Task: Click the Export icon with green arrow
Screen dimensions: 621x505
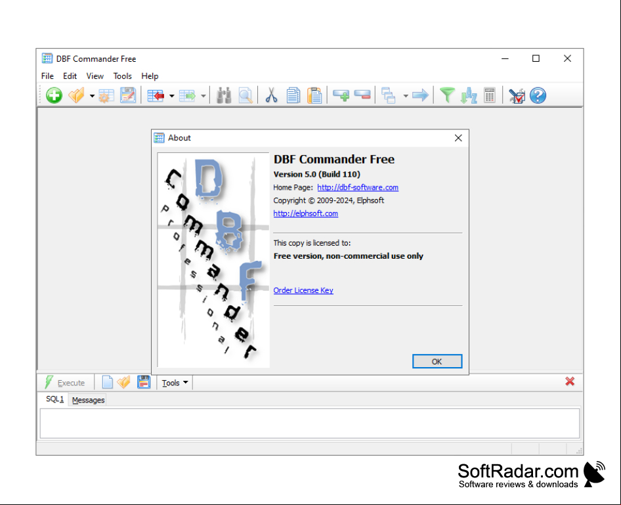Action: click(x=187, y=95)
